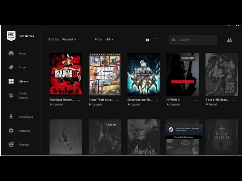Expand the Sort by Recent dropdown
The width and height of the screenshot is (242, 181).
tap(69, 39)
